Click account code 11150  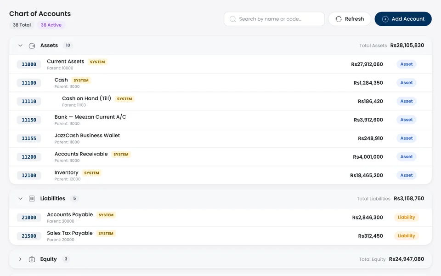pos(29,120)
